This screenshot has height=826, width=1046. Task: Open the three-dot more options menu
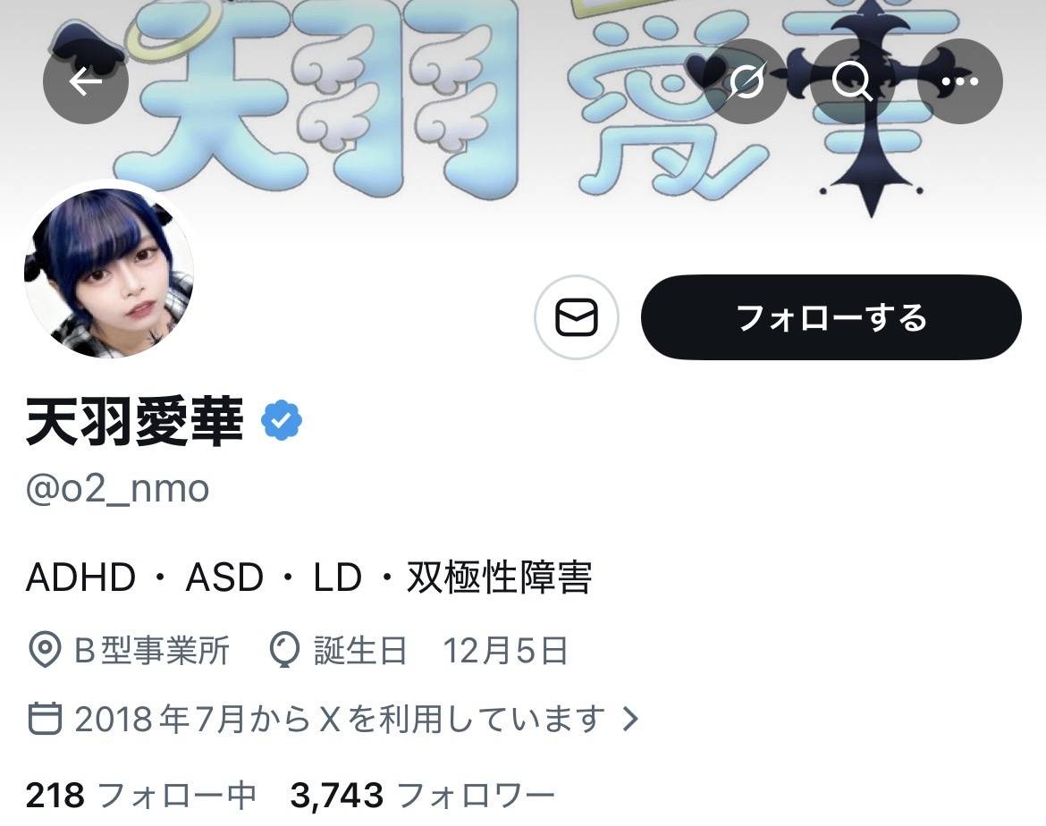pos(960,81)
